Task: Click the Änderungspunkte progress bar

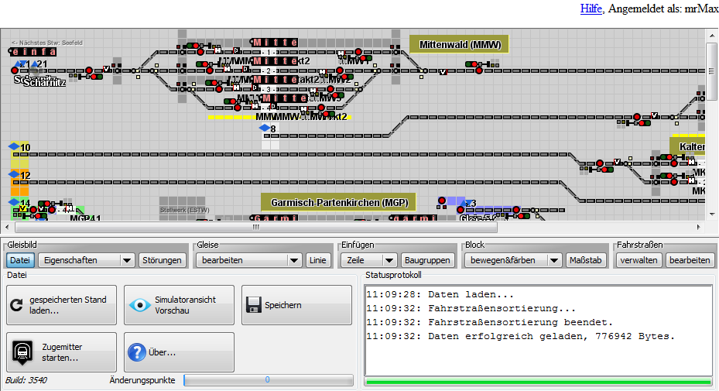Action: point(268,380)
